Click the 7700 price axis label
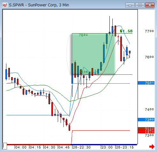The width and height of the screenshot is (157, 152). point(149,31)
